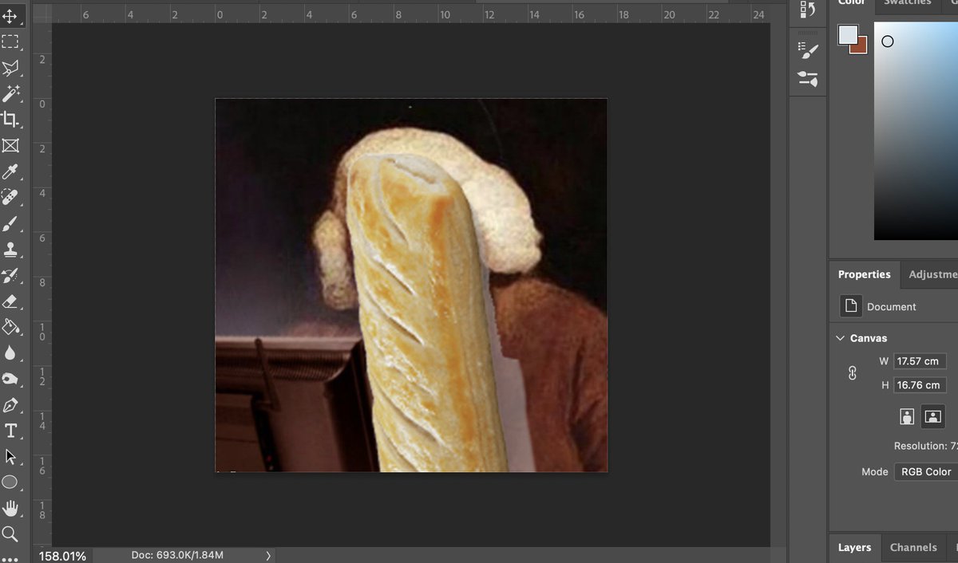Screen dimensions: 958x563
Task: Activate the Crop tool
Action: (x=10, y=120)
